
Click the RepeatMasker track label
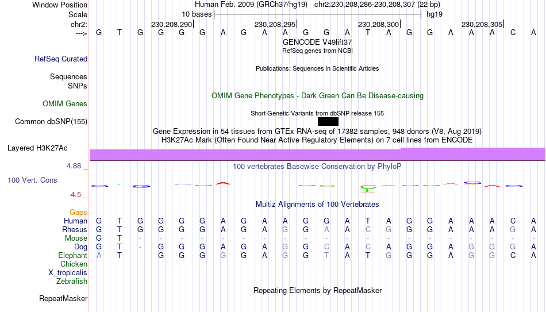pyautogui.click(x=63, y=298)
